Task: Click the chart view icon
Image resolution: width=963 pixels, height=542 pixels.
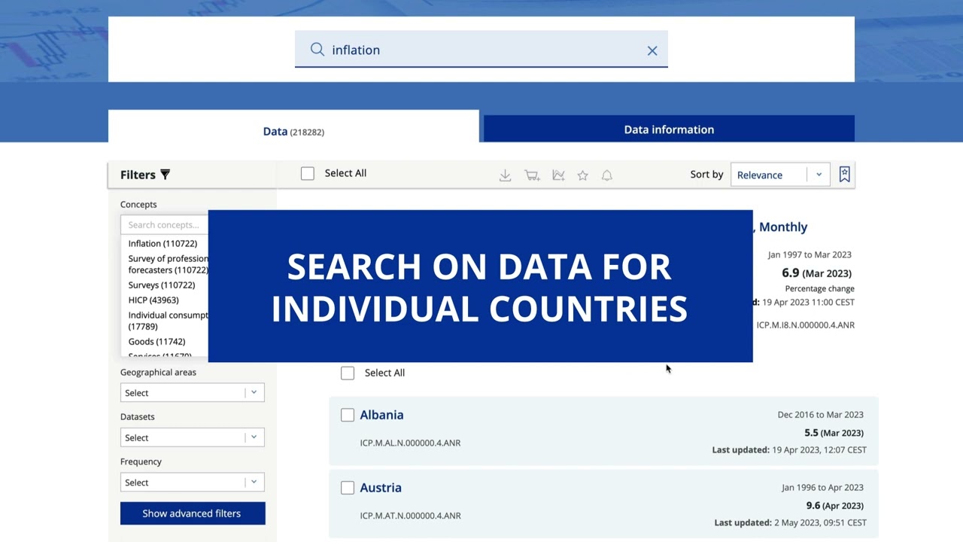Action: tap(558, 175)
